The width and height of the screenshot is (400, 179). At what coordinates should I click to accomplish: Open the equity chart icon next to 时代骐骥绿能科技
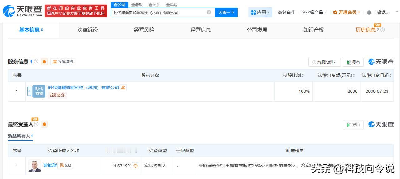tap(123, 87)
